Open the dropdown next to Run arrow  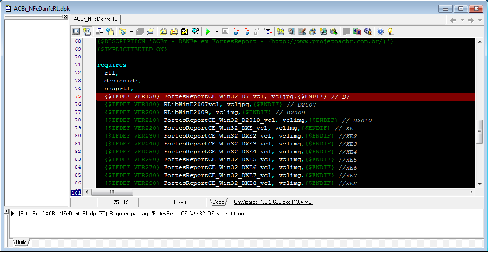[x=217, y=32]
